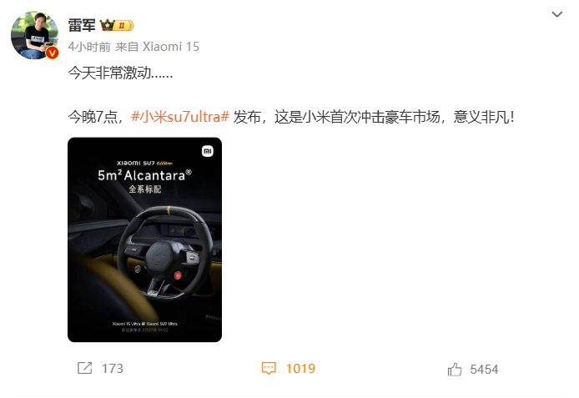Click the repost count 173

(113, 369)
